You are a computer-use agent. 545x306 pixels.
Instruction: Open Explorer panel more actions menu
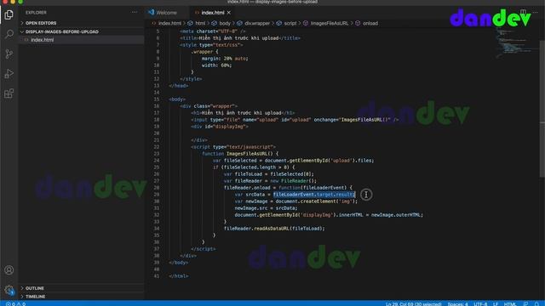(x=135, y=12)
